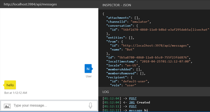Screen dimensions: 210x112
Task: Click the LOG panel header
Action: (x=106, y=92)
